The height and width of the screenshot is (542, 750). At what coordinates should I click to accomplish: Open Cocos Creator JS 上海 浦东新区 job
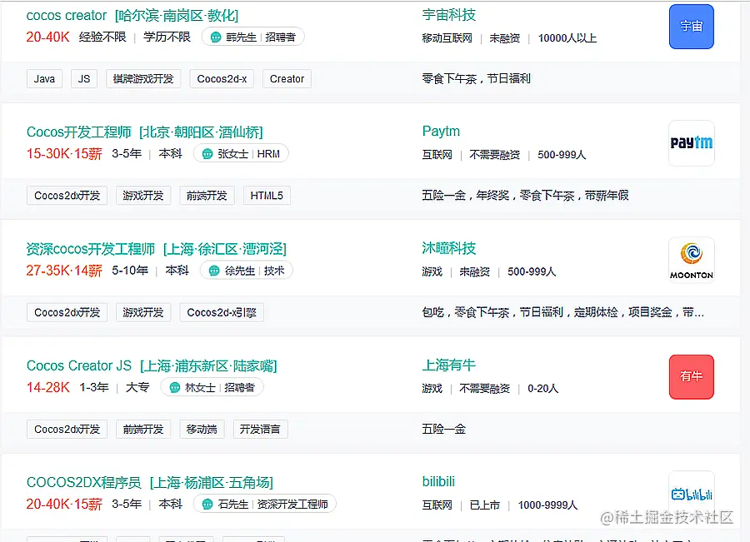(152, 365)
